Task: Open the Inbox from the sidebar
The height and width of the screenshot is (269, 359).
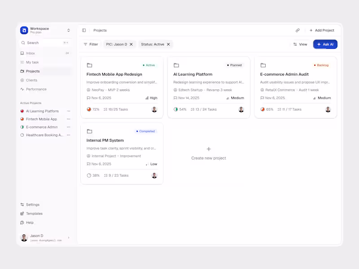Action: [x=31, y=53]
